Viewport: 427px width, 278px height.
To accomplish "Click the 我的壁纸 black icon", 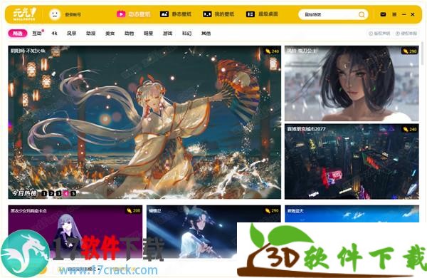I will tap(207, 14).
